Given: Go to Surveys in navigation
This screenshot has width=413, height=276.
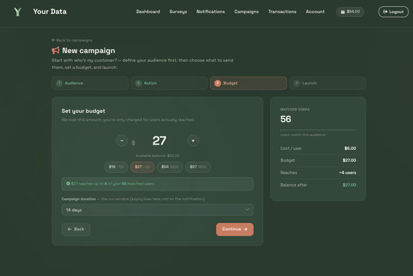Looking at the screenshot, I should [x=178, y=12].
